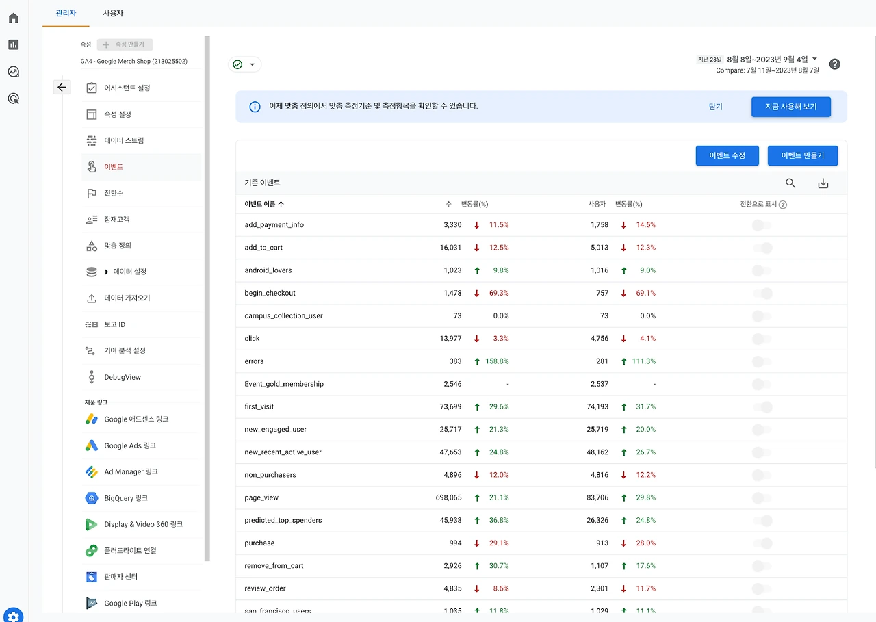Switch to the 사용자 tab

(x=113, y=13)
